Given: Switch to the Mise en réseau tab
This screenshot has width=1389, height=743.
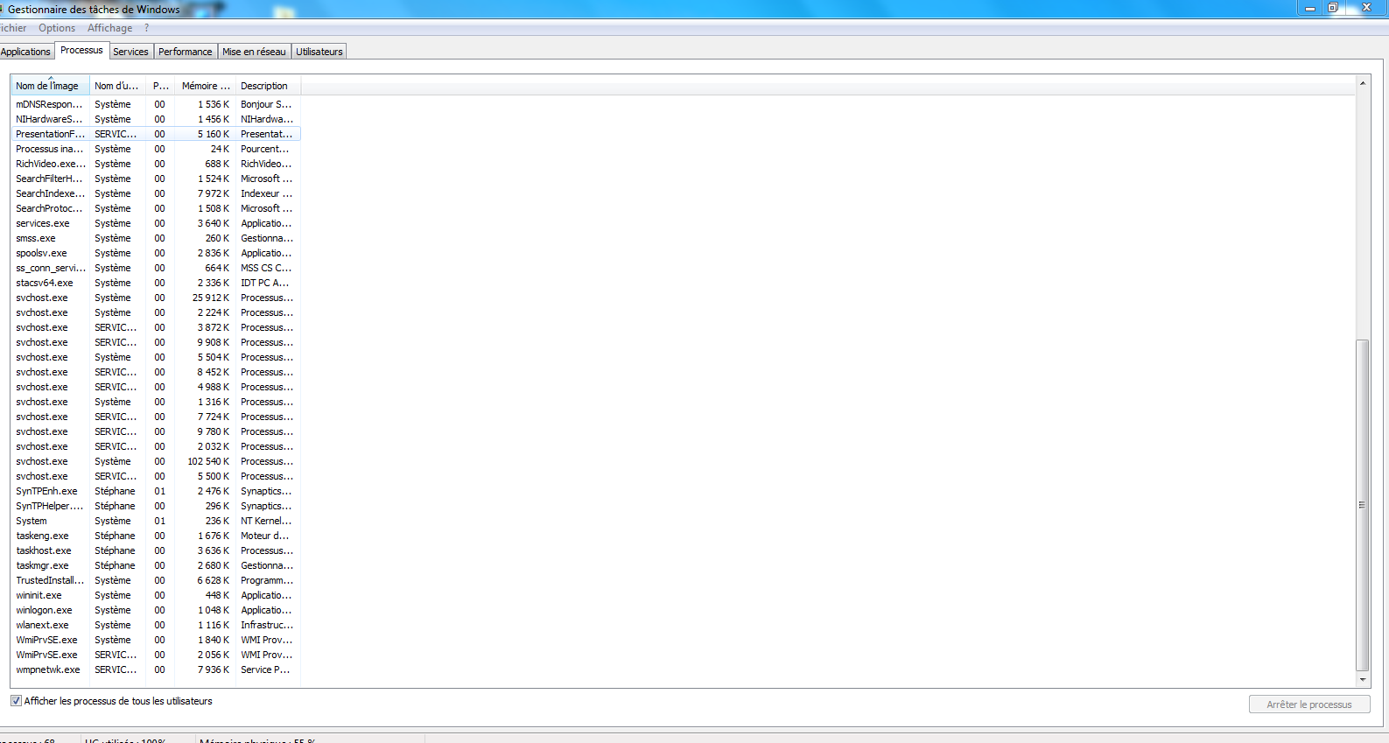Looking at the screenshot, I should tap(254, 52).
